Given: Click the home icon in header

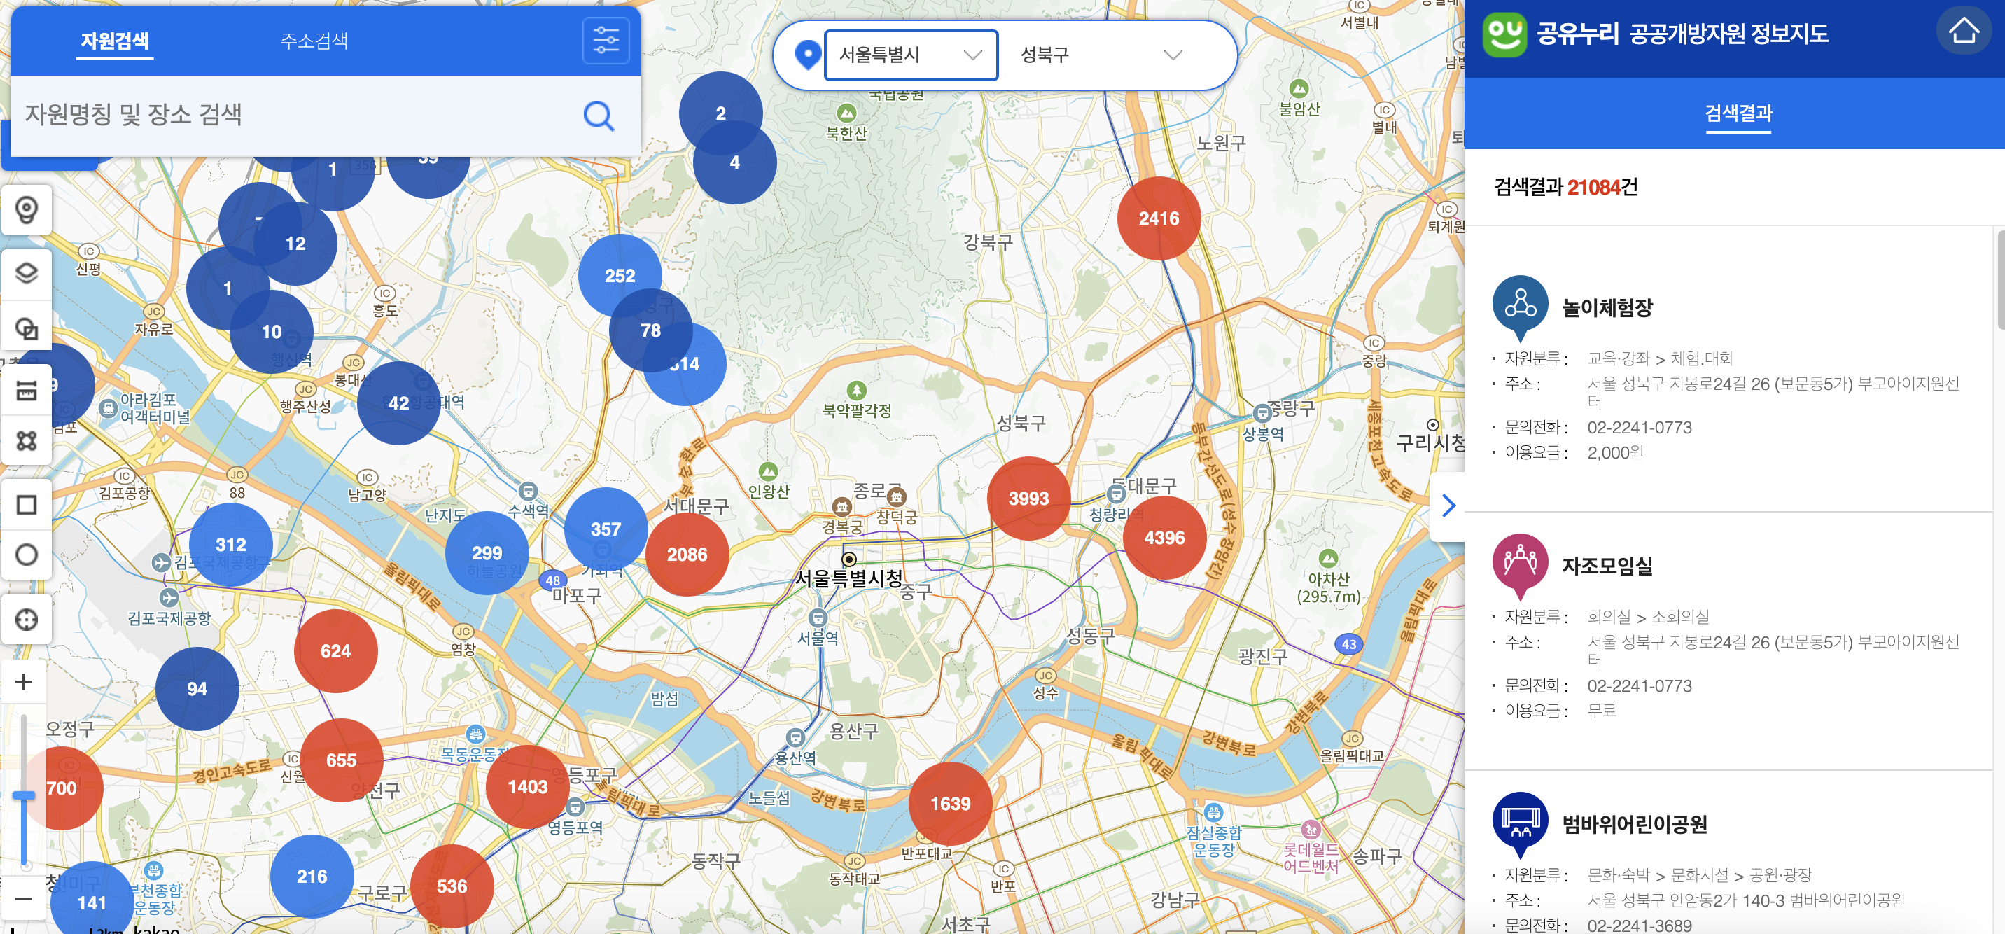Looking at the screenshot, I should tap(1963, 31).
